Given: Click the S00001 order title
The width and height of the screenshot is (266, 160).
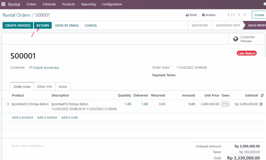Looking at the screenshot, I should pos(23,56).
